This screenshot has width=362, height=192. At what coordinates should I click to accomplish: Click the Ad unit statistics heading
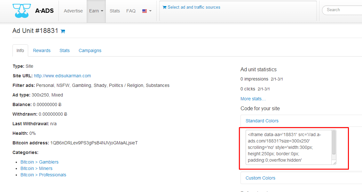pos(259,69)
